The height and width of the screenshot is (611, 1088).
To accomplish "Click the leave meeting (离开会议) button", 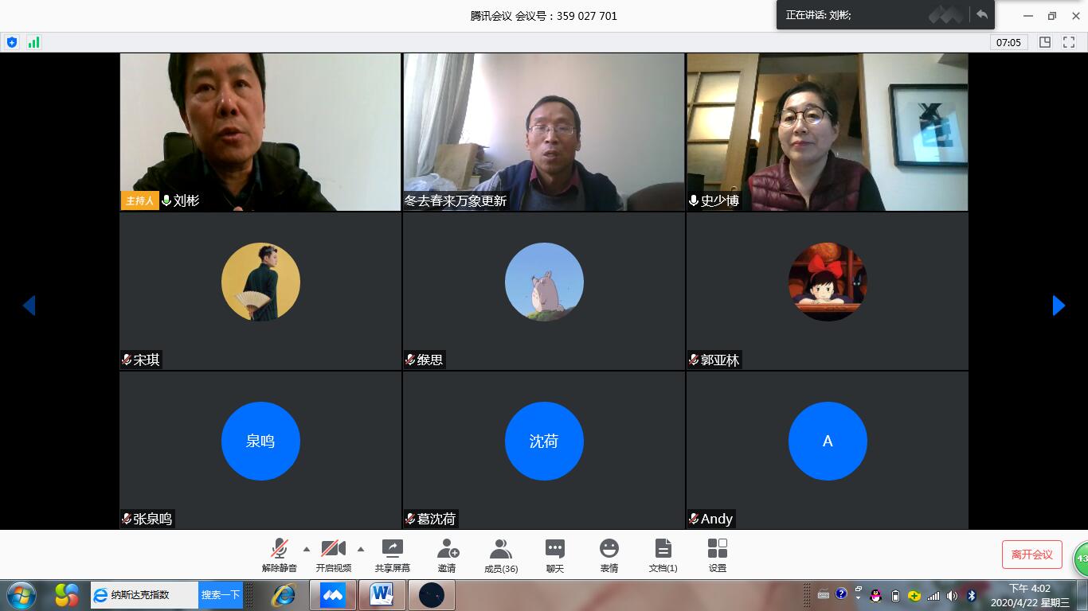I will [1031, 555].
